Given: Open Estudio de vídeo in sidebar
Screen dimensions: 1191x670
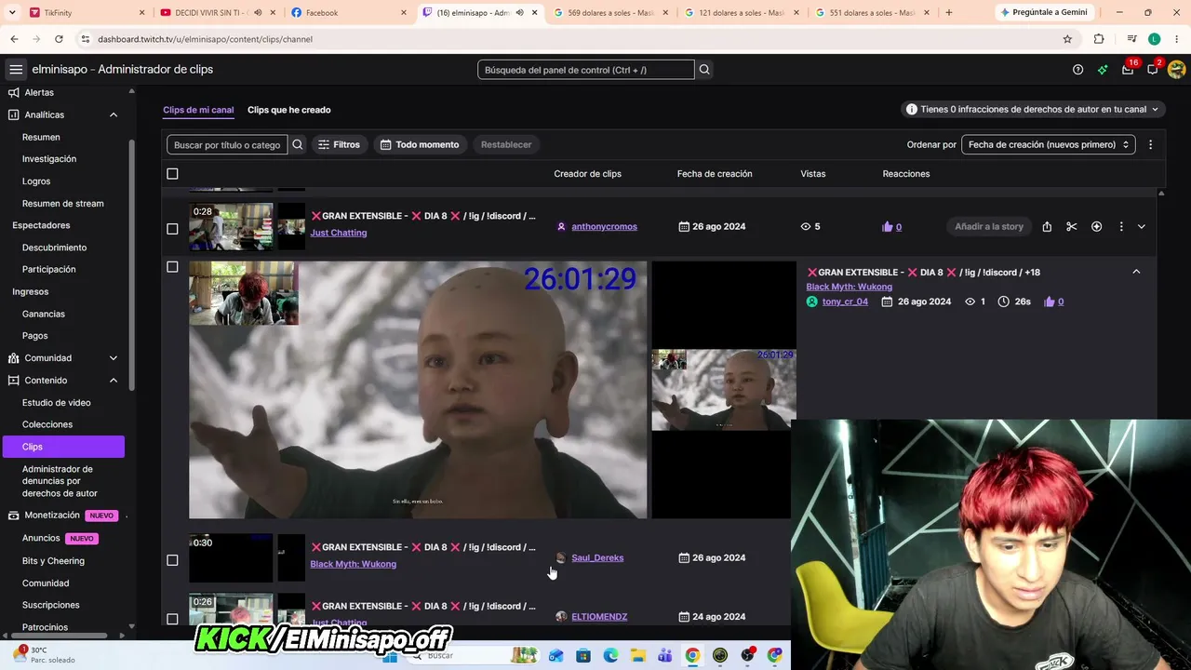Looking at the screenshot, I should tap(57, 403).
